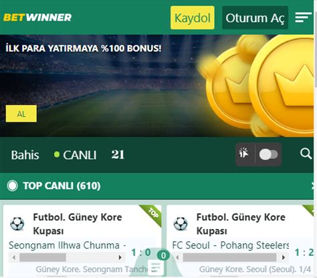Click the Kaydol register button
317x278 pixels.
(x=193, y=18)
